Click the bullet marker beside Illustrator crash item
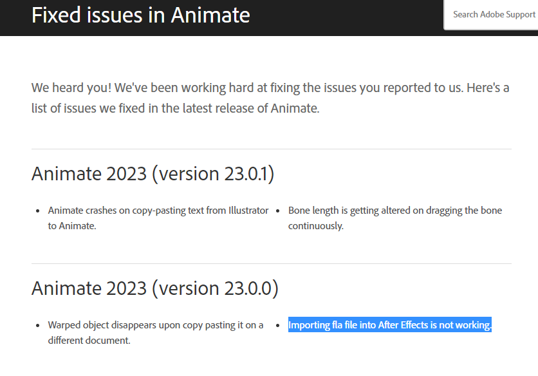538x376 pixels. coord(37,210)
